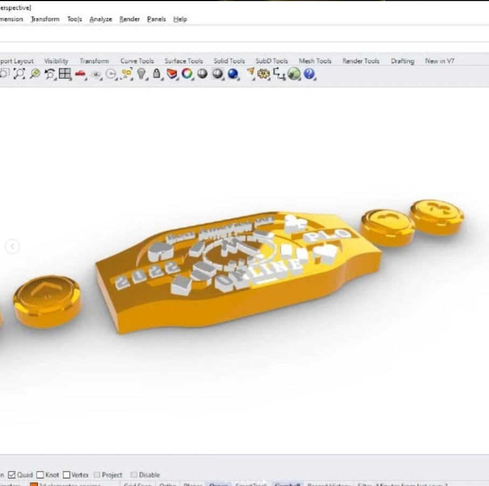
Task: Switch to the Solid Tools tab
Action: pyautogui.click(x=229, y=61)
